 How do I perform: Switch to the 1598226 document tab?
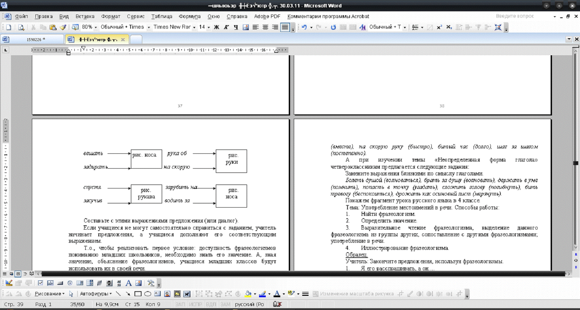pos(34,39)
